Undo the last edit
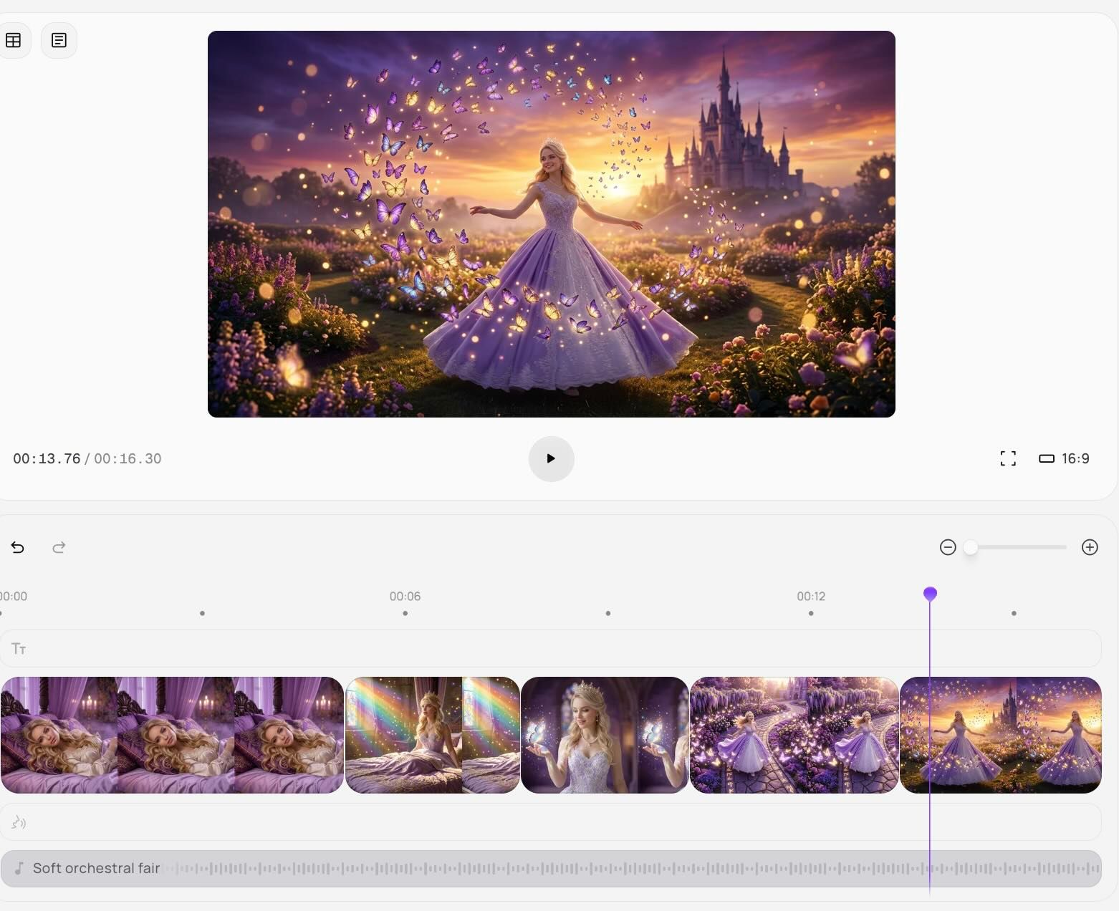 (x=18, y=547)
